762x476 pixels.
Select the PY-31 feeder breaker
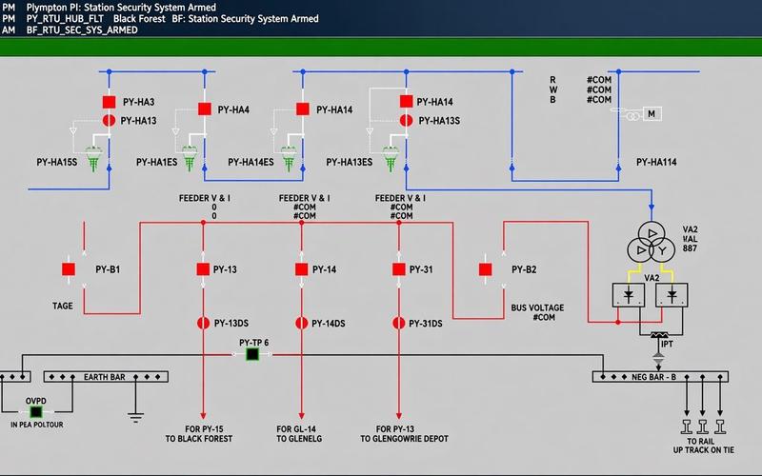tap(399, 269)
